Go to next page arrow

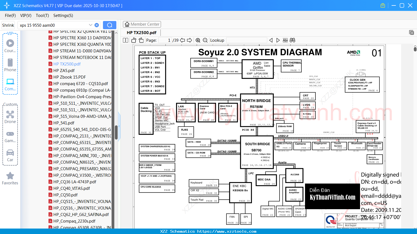pos(189,40)
